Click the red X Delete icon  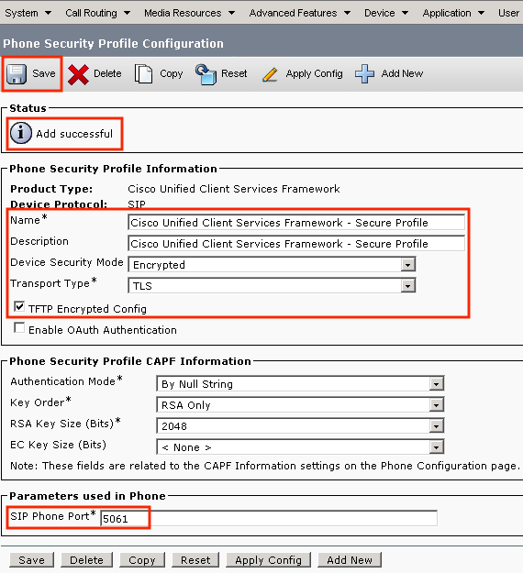tap(78, 74)
